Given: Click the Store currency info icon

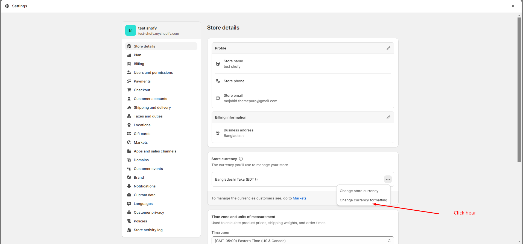Looking at the screenshot, I should [241, 159].
